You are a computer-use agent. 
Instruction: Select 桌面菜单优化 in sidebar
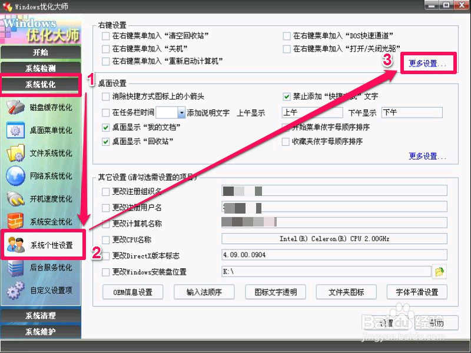[x=51, y=130]
